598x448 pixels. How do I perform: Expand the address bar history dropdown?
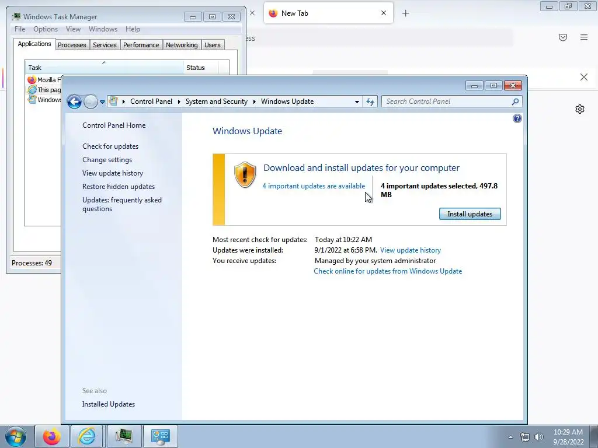coord(357,101)
